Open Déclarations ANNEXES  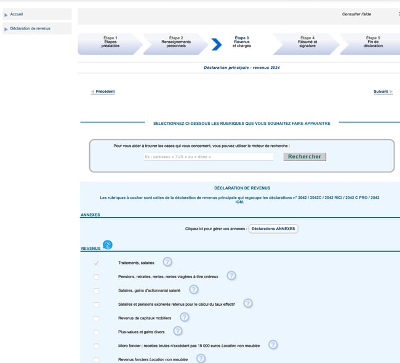273,229
